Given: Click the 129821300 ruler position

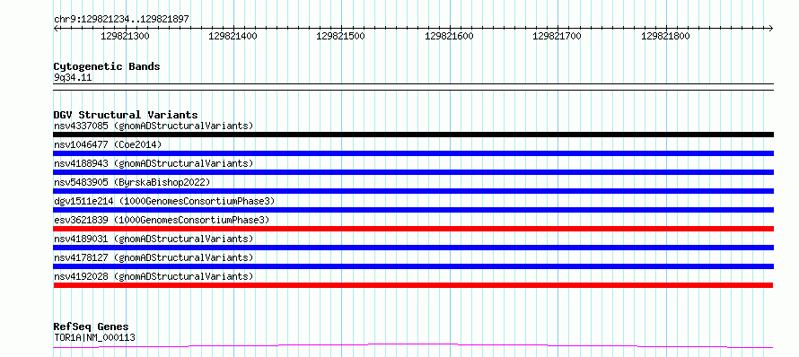Looking at the screenshot, I should point(126,36).
